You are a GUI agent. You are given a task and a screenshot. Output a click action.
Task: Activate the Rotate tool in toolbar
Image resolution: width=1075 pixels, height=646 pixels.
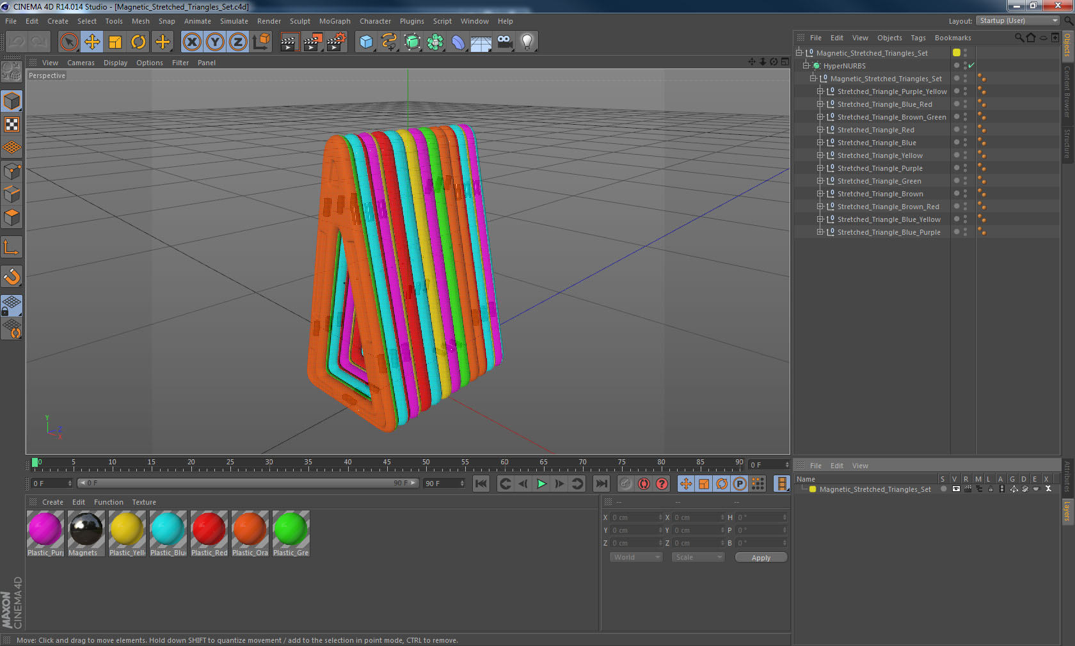[x=138, y=42]
